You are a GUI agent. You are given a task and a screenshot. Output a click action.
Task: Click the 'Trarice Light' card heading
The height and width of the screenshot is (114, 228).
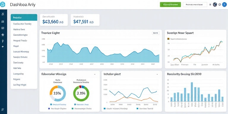tap(50, 33)
